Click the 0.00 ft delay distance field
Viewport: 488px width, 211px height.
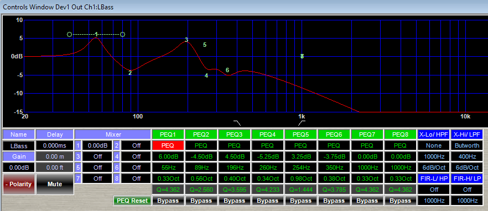click(x=55, y=167)
